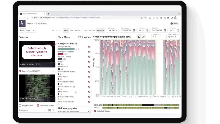Select the VALUE metric tab
220x124 pixels.
[77, 30]
